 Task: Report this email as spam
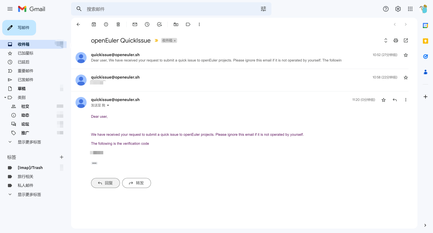pyautogui.click(x=106, y=24)
